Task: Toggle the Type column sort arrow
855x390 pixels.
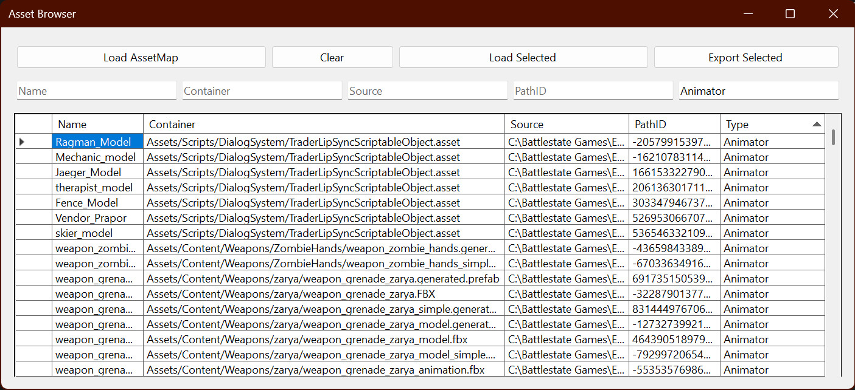Action: tap(817, 124)
